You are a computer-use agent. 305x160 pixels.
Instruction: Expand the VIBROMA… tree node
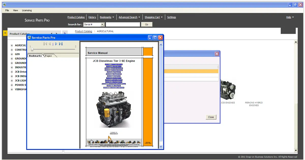click(12, 89)
